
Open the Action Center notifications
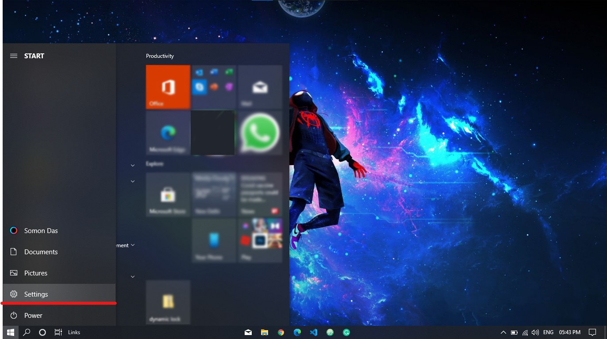tap(592, 332)
